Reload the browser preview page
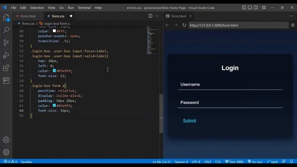297x167 pixels. click(x=184, y=25)
